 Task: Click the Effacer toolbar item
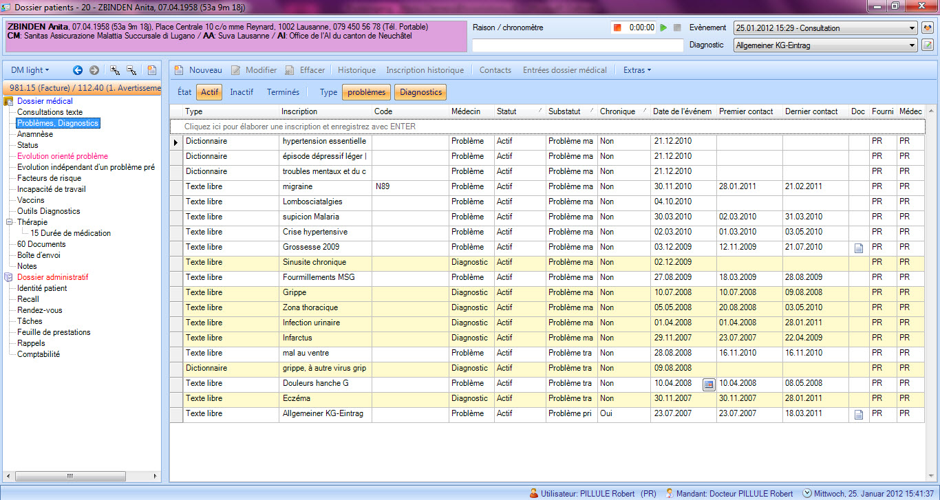point(305,70)
